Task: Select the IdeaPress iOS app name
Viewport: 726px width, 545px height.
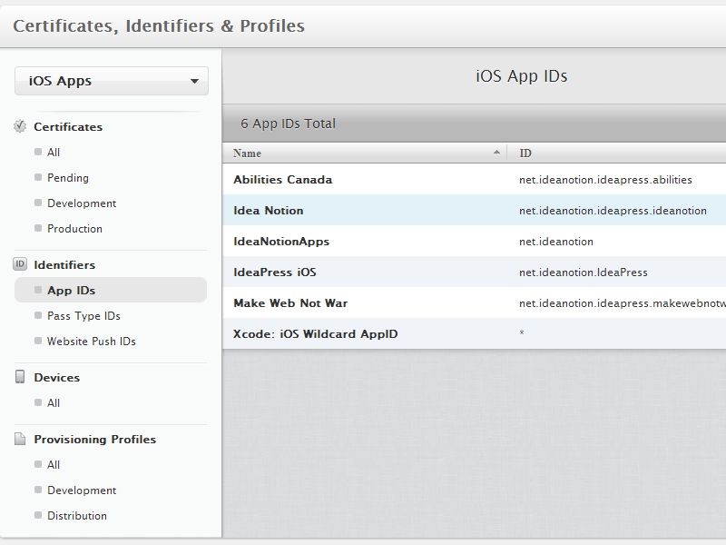Action: 275,272
